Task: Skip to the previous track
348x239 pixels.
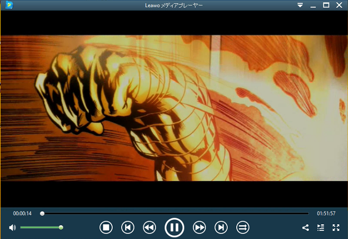Action: click(x=127, y=227)
